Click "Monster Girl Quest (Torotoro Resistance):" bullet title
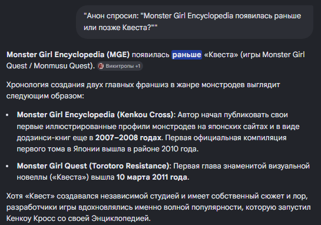The image size is (321, 225). click(x=94, y=166)
